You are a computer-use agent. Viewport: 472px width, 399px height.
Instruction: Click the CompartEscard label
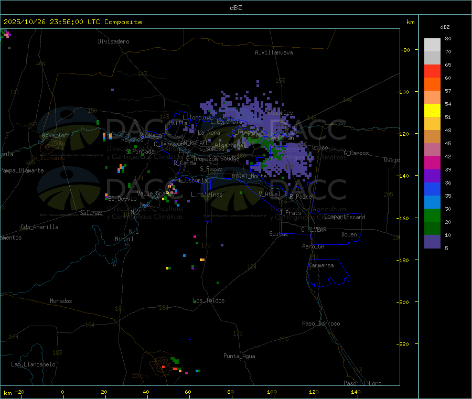[x=345, y=217]
